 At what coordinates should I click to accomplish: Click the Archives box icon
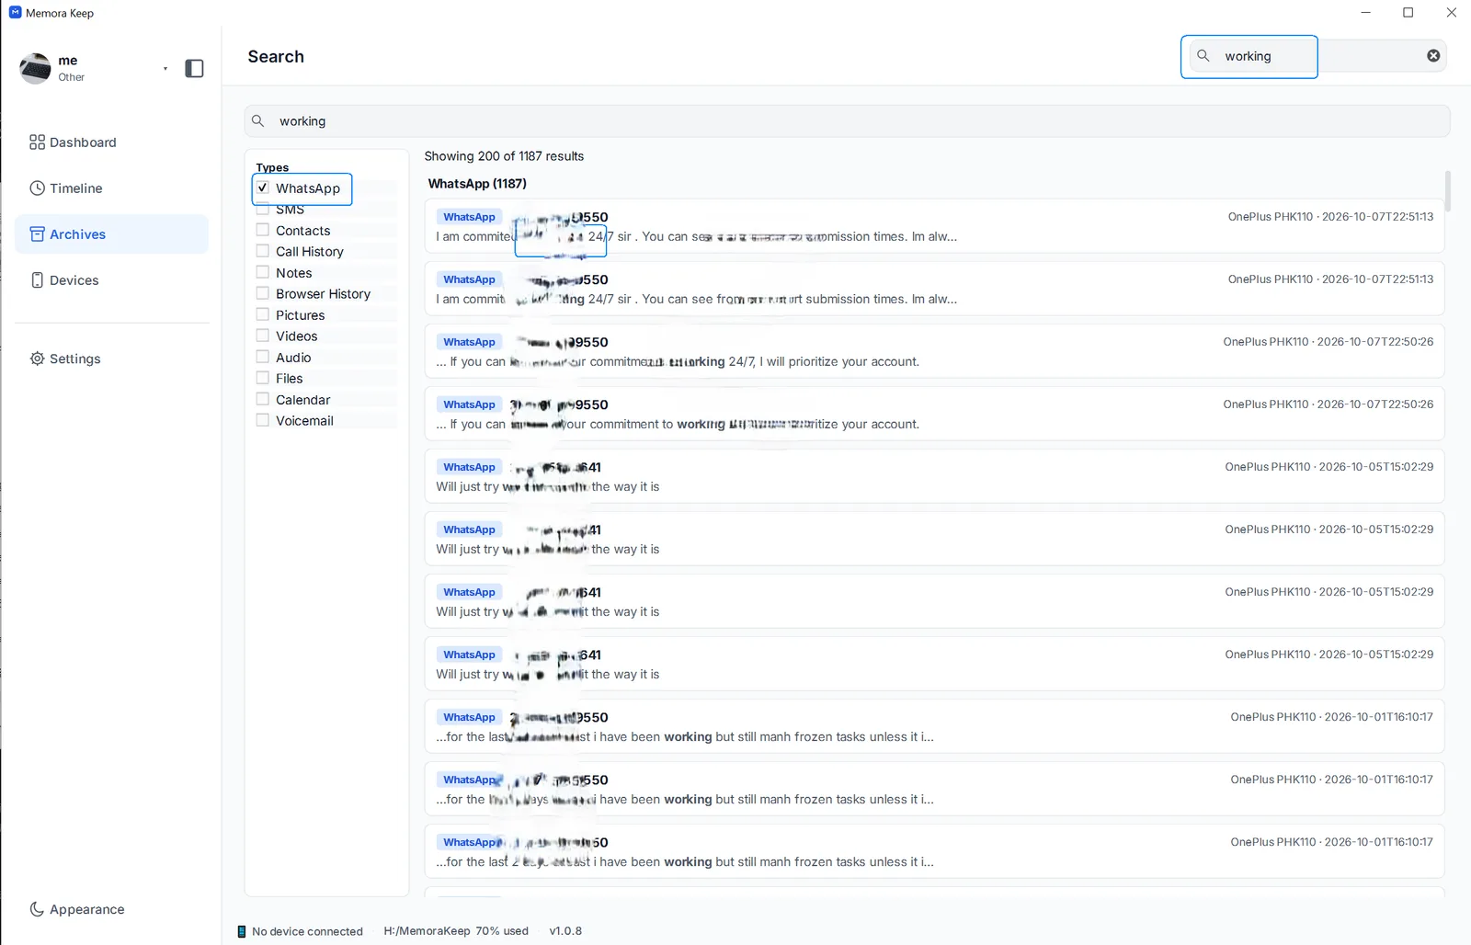[37, 234]
